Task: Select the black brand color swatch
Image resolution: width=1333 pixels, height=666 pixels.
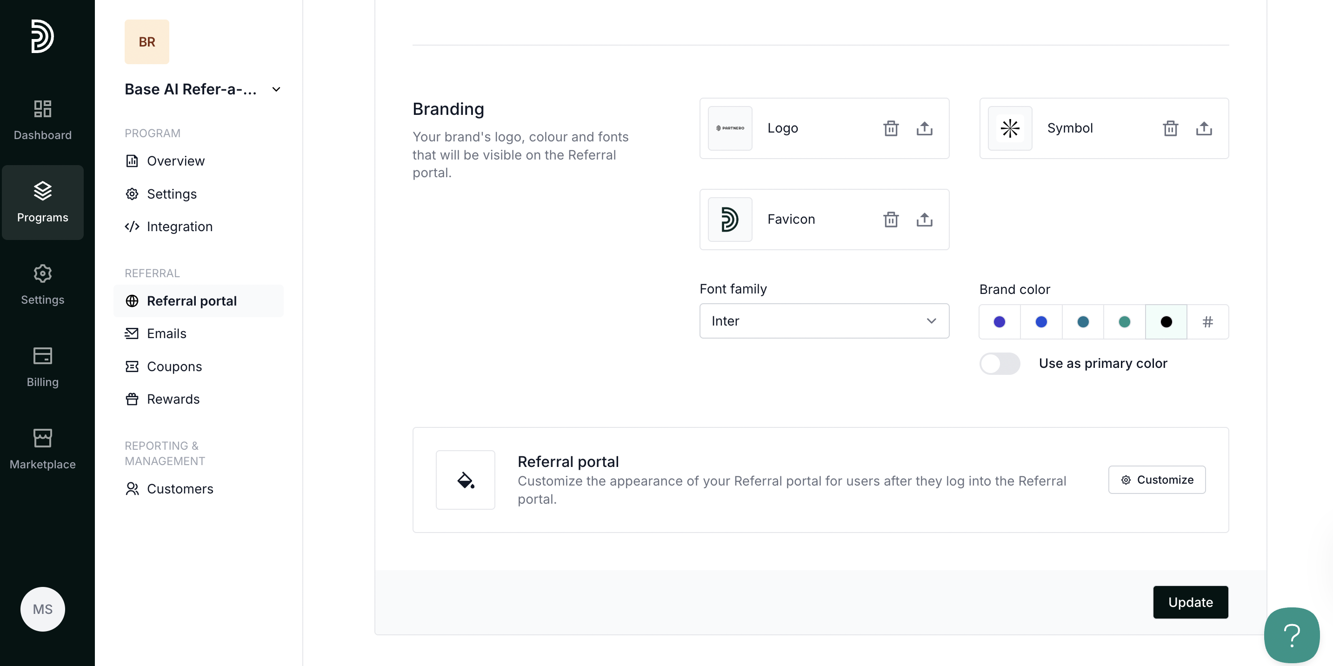Action: (x=1166, y=322)
